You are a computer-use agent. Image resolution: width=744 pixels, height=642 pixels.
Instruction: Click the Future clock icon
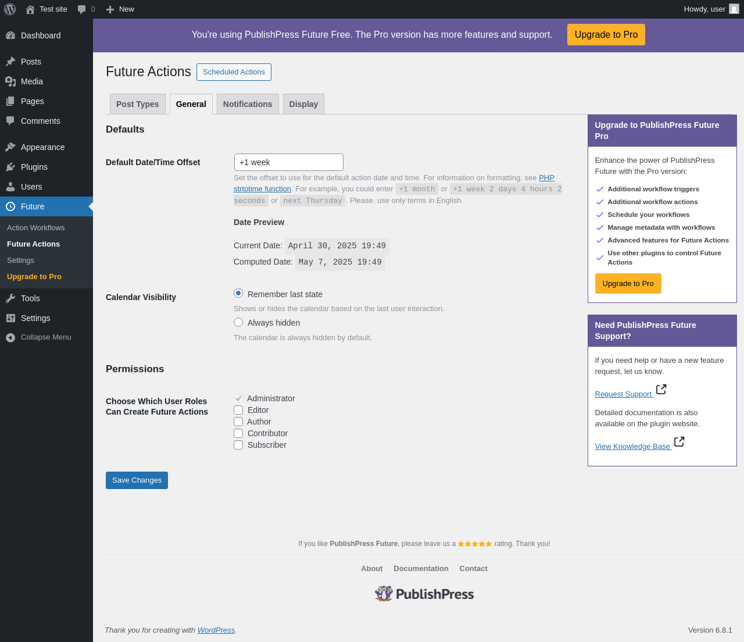(x=10, y=206)
